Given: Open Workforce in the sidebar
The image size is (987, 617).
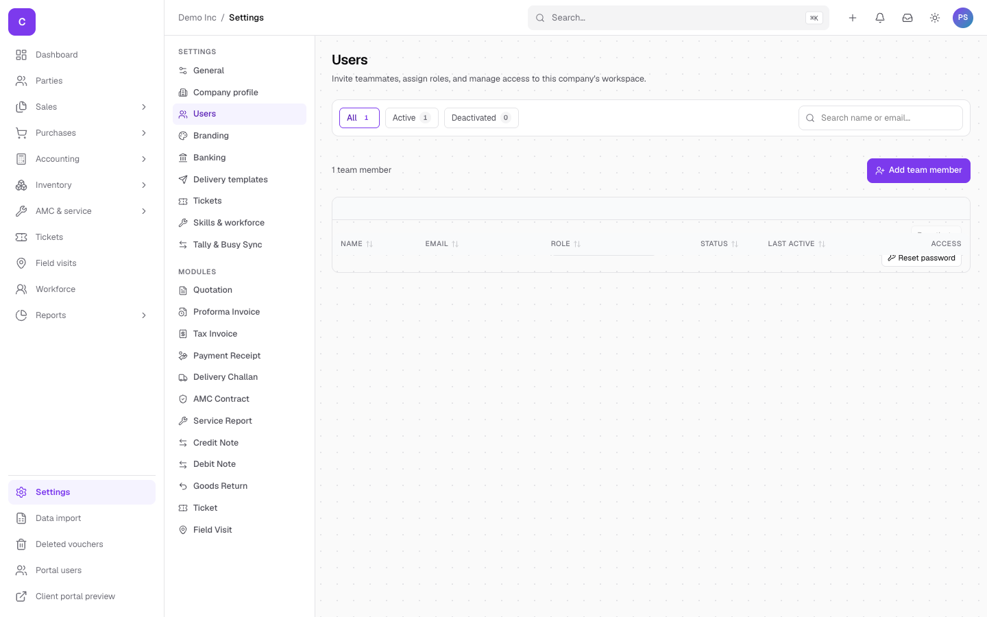Looking at the screenshot, I should 82,289.
